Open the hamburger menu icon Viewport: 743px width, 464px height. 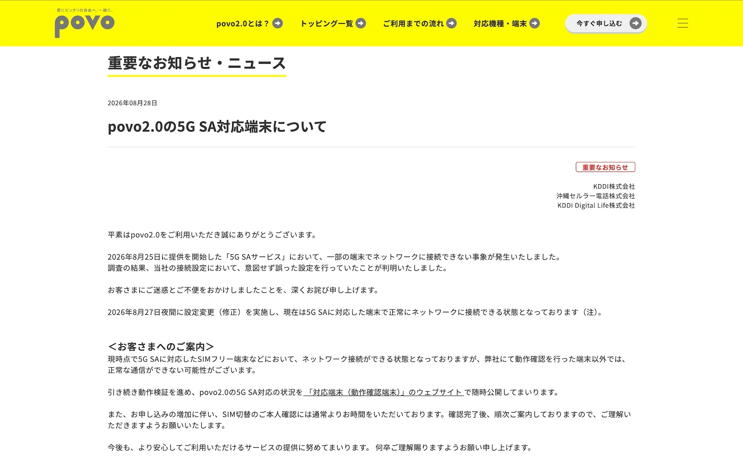pyautogui.click(x=683, y=23)
